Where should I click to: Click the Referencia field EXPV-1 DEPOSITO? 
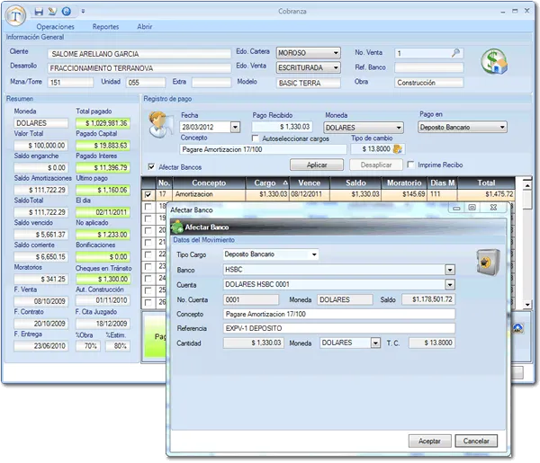(x=339, y=328)
